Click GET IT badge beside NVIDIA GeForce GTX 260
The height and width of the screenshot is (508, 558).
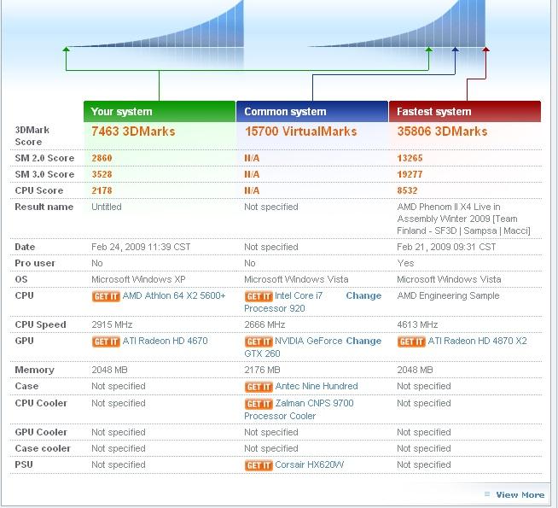[x=259, y=342]
